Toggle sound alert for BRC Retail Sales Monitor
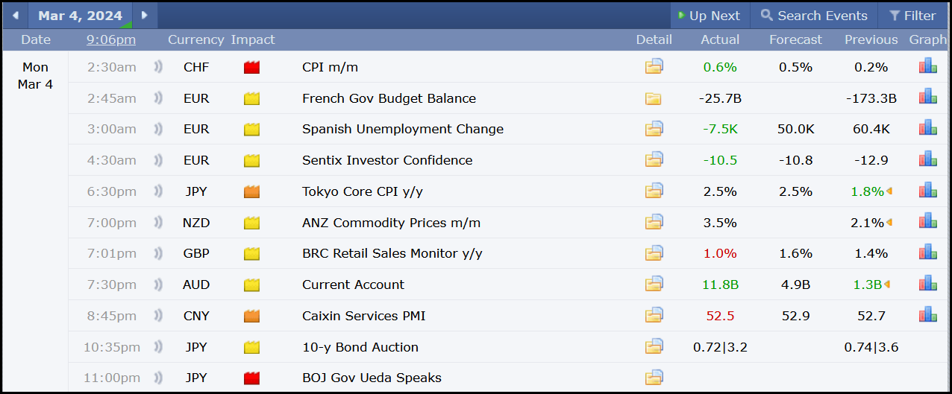The image size is (952, 394). click(x=158, y=254)
